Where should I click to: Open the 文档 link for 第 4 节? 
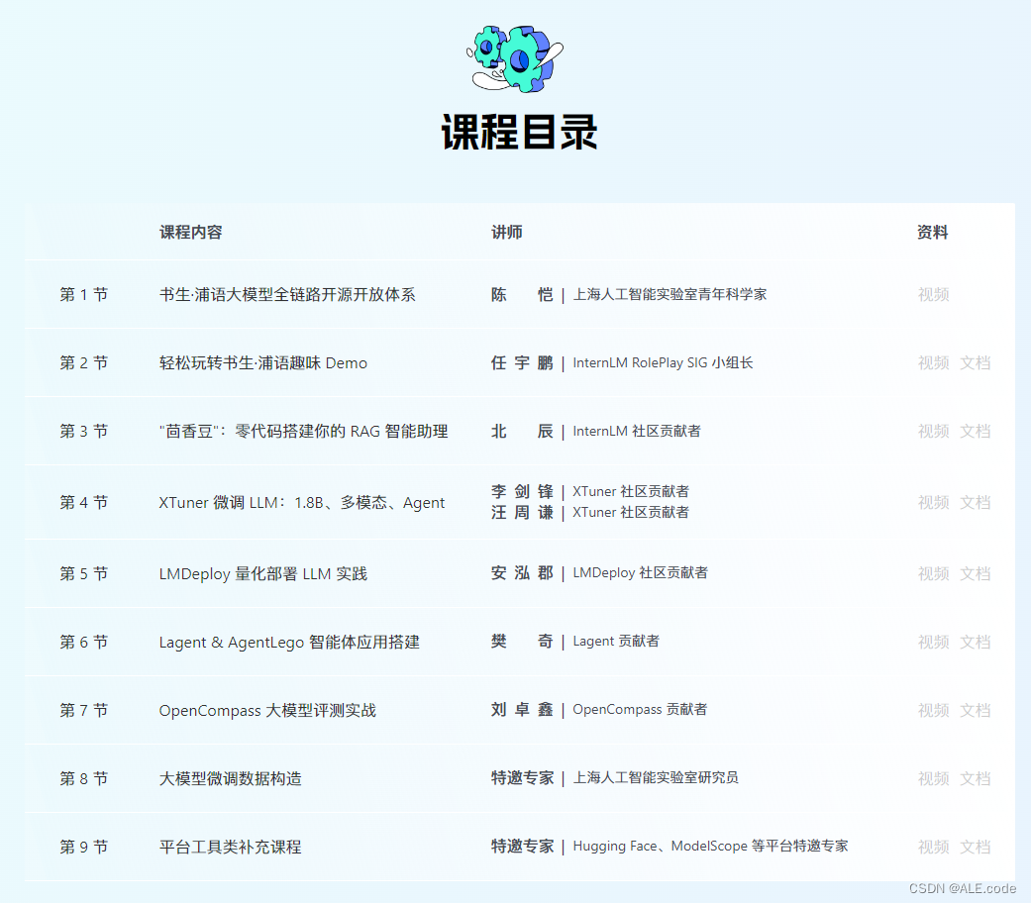pos(975,502)
